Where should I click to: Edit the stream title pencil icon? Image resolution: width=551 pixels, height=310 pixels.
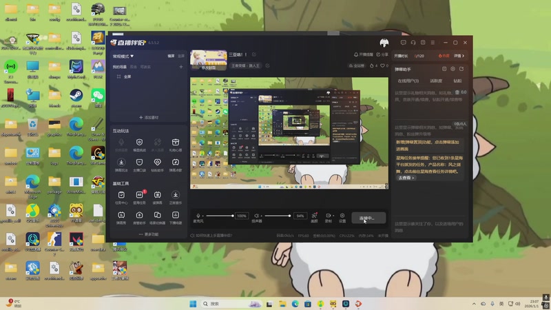[x=254, y=54]
